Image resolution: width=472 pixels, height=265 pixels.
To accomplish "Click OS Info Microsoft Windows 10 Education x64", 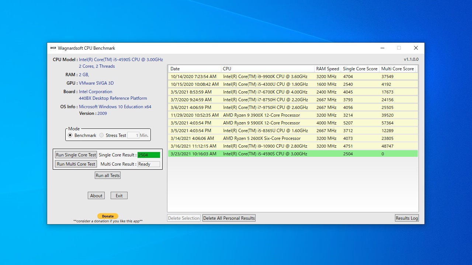I will pos(115,107).
